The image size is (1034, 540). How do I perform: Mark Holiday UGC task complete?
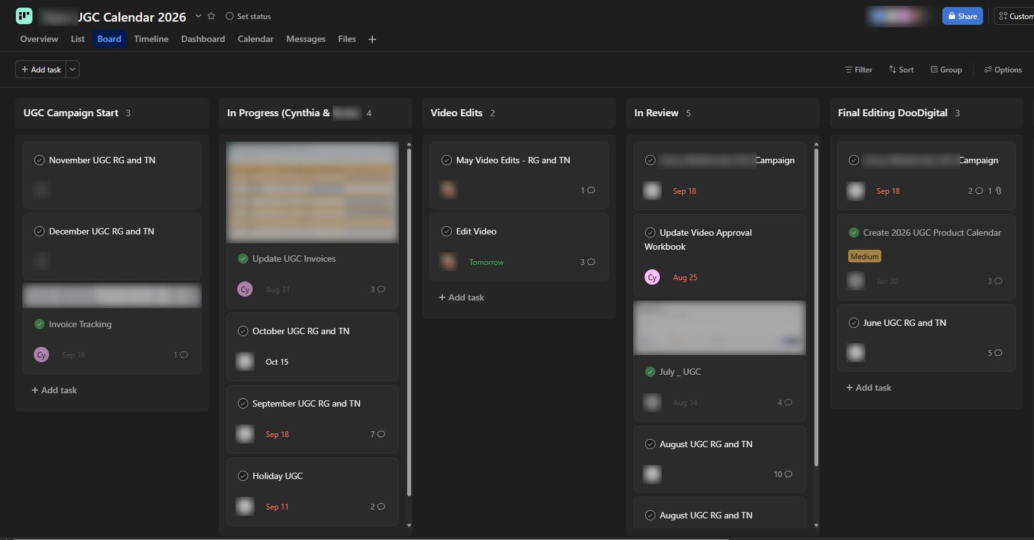pyautogui.click(x=243, y=476)
